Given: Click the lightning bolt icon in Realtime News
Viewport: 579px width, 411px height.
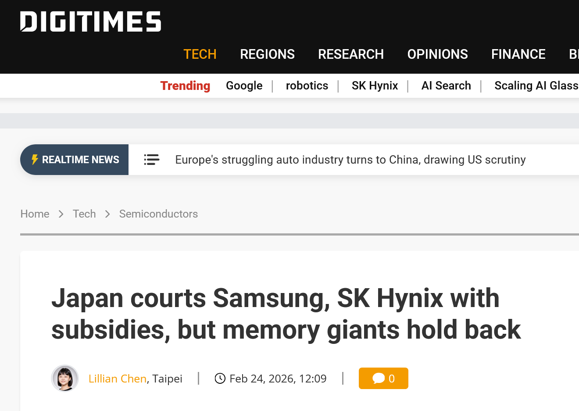Looking at the screenshot, I should point(35,160).
